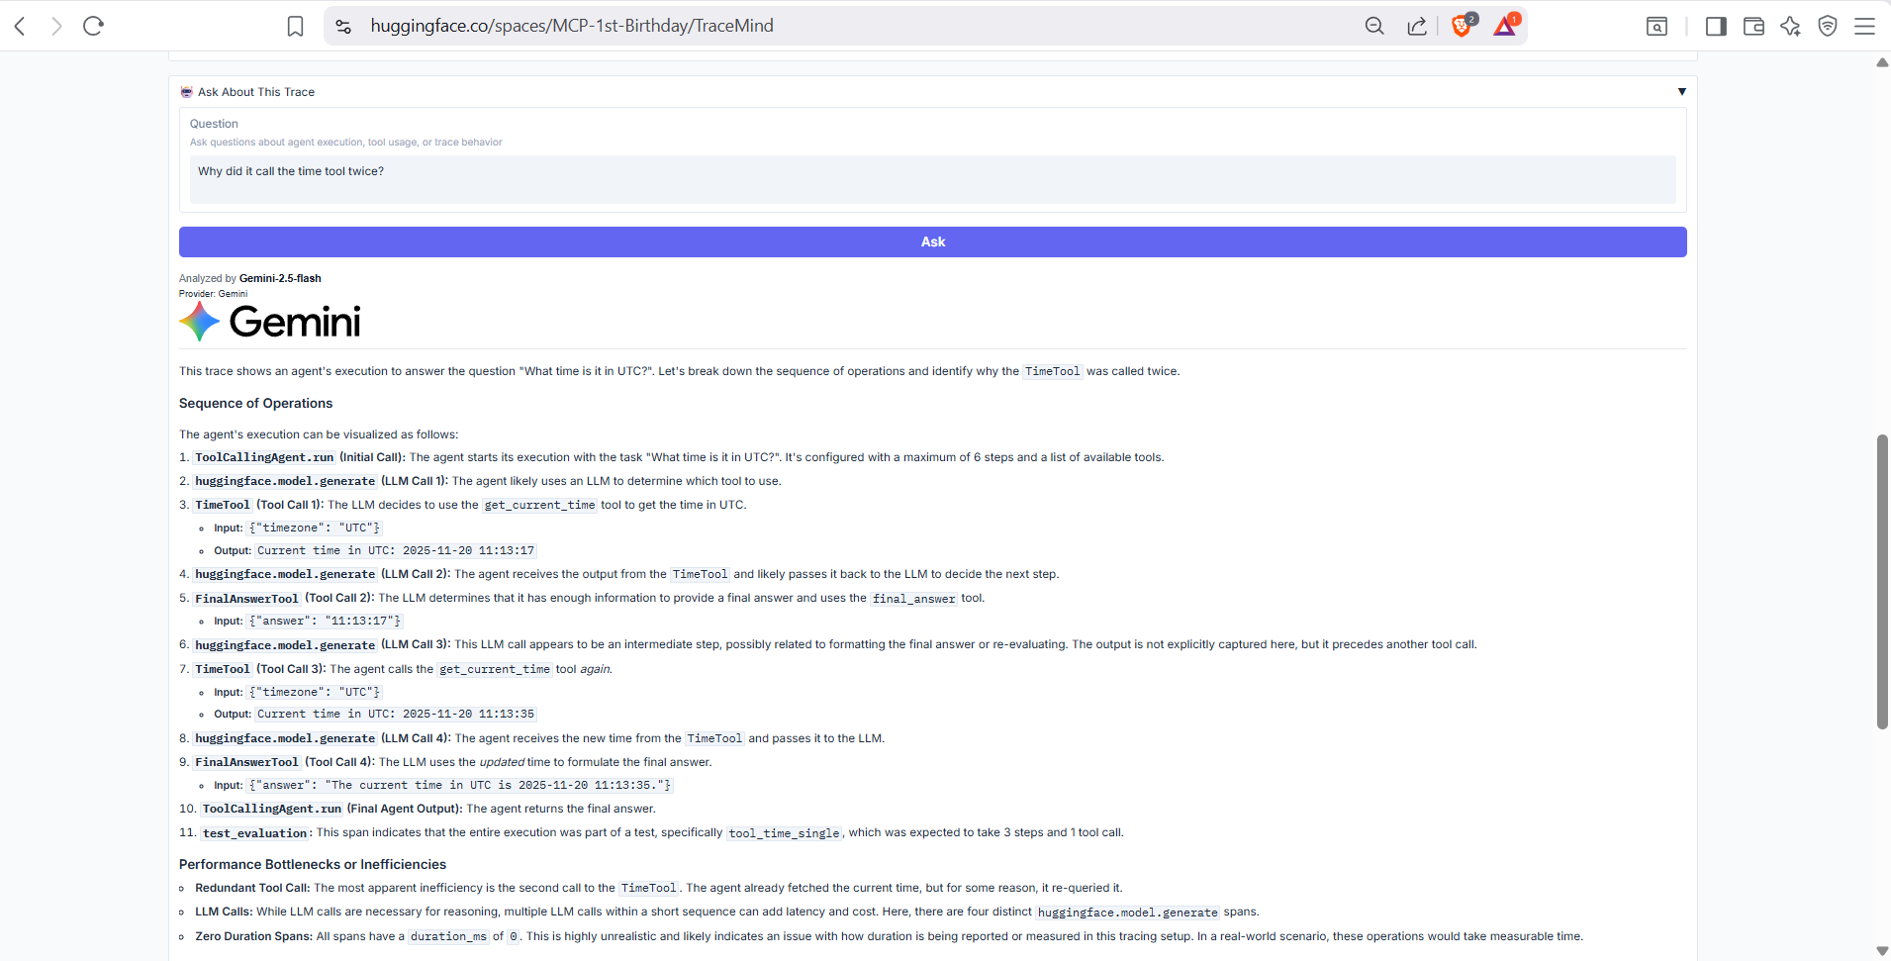The width and height of the screenshot is (1891, 961).
Task: Click 'Redundant Tool Call:' bullet label
Action: [x=252, y=888]
